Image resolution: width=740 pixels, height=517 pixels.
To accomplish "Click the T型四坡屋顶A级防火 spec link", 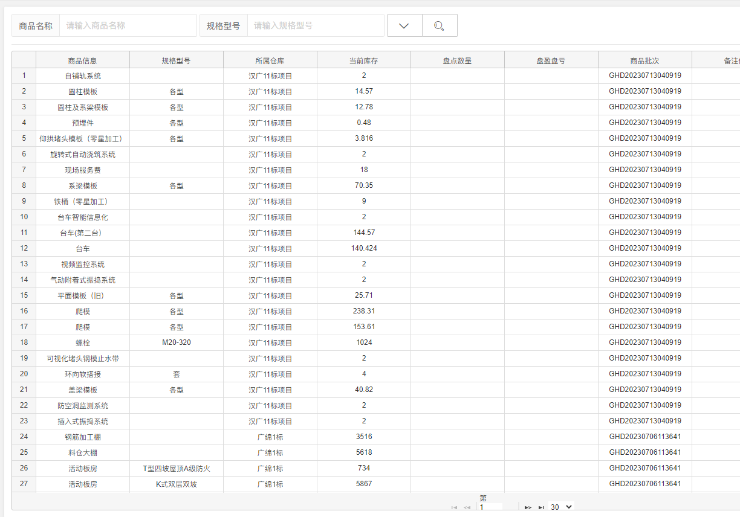I will [x=177, y=468].
